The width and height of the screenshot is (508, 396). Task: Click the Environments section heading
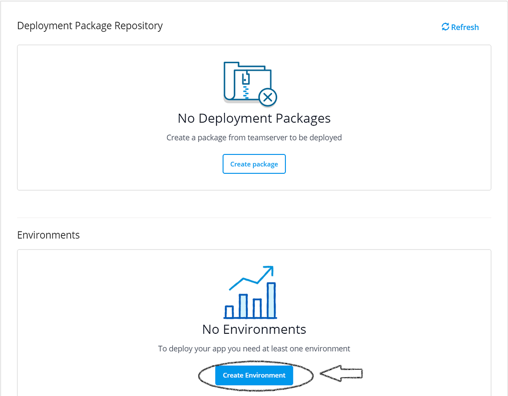48,235
